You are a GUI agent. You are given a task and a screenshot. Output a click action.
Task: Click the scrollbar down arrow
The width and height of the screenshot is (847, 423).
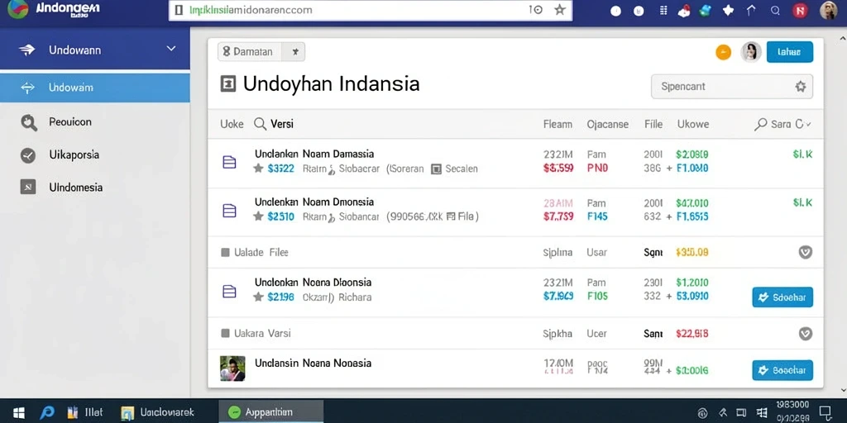(x=841, y=390)
